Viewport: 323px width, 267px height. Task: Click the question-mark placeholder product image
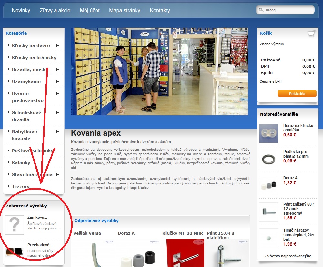click(15, 225)
